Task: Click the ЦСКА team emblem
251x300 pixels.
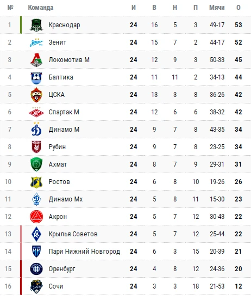Action: (36, 95)
